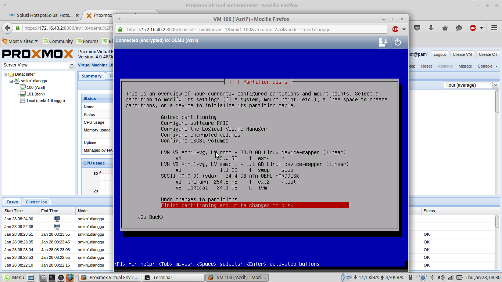Viewport: 502px width, 282px height.
Task: Click the noVNC send keys icon in VM console
Action: (x=383, y=42)
